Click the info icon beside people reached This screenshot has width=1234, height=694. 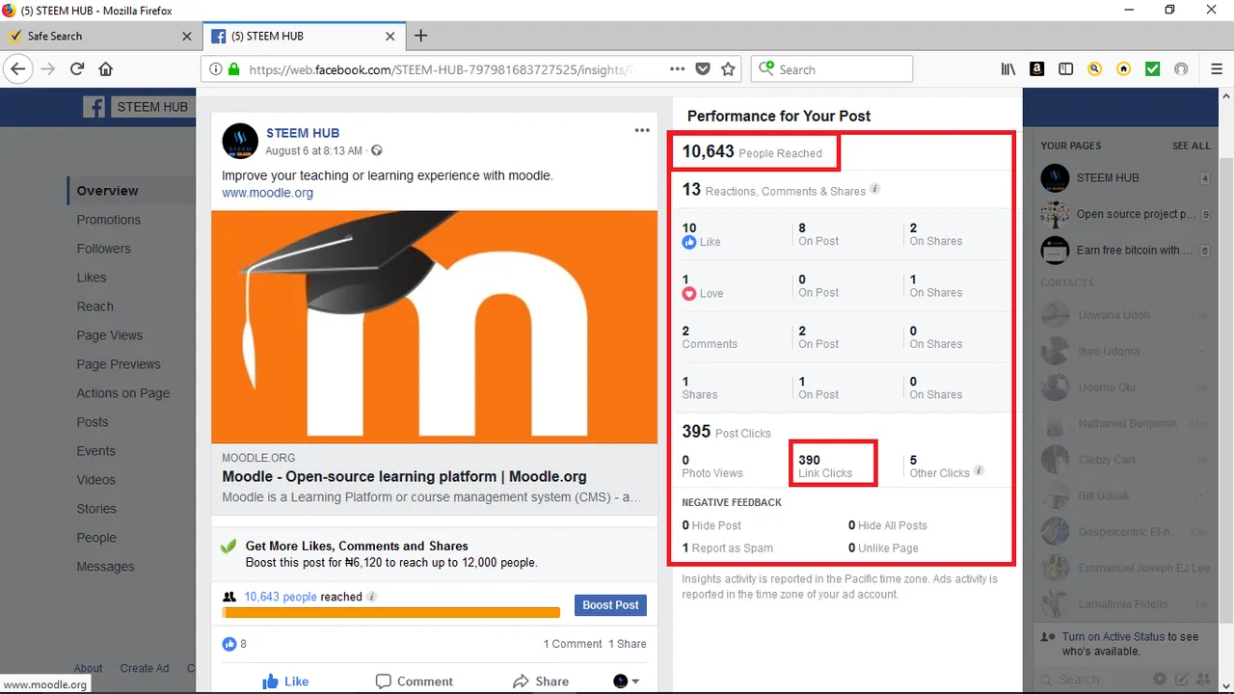point(372,597)
